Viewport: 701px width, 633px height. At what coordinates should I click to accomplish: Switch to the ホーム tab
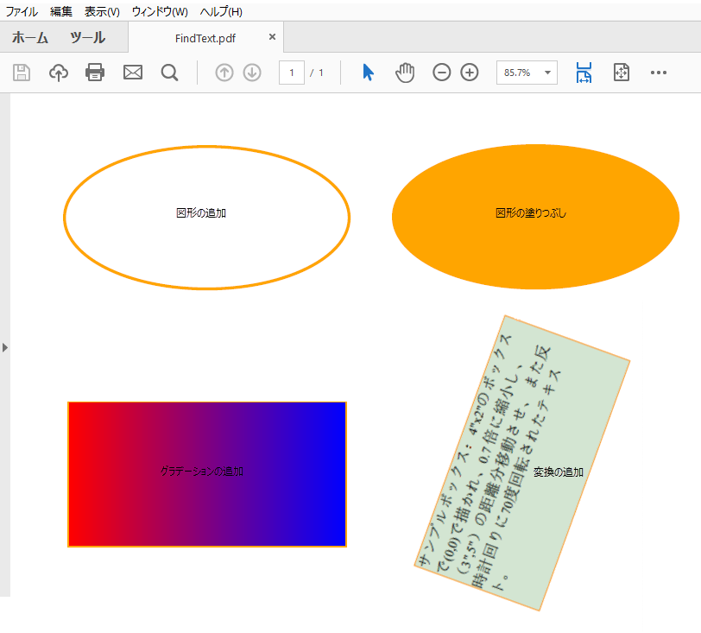(30, 38)
